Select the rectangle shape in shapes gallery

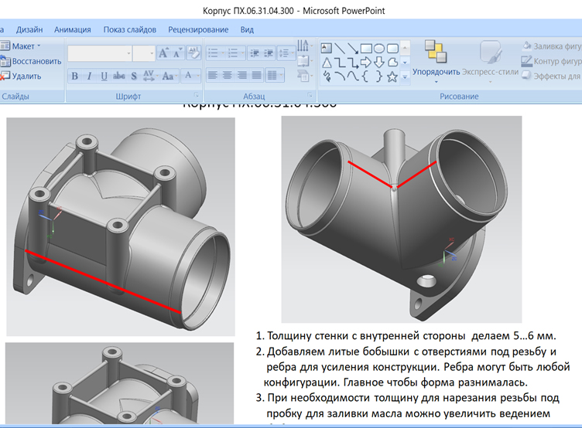point(367,47)
